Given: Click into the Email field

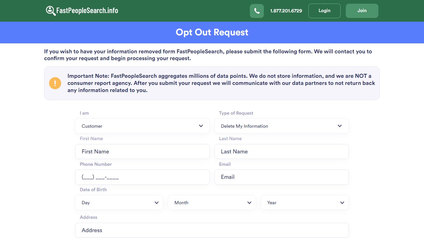Looking at the screenshot, I should click(x=282, y=177).
